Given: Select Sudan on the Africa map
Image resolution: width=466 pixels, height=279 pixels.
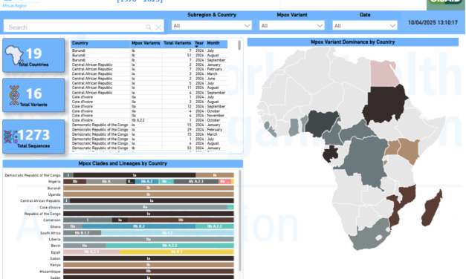Looking at the screenshot, I should [385, 104].
